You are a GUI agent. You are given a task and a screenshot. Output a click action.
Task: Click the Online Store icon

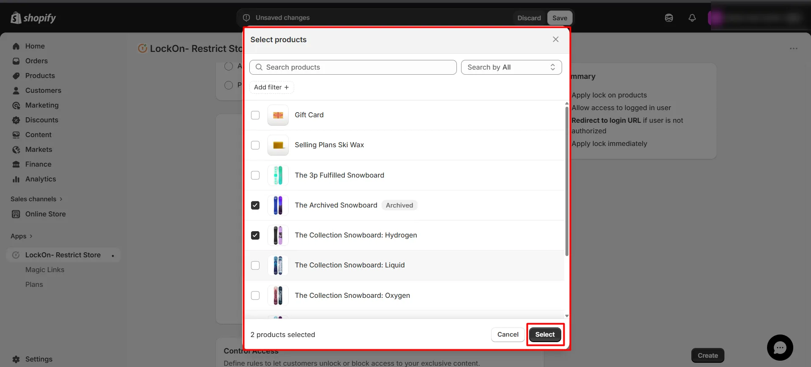tap(16, 214)
